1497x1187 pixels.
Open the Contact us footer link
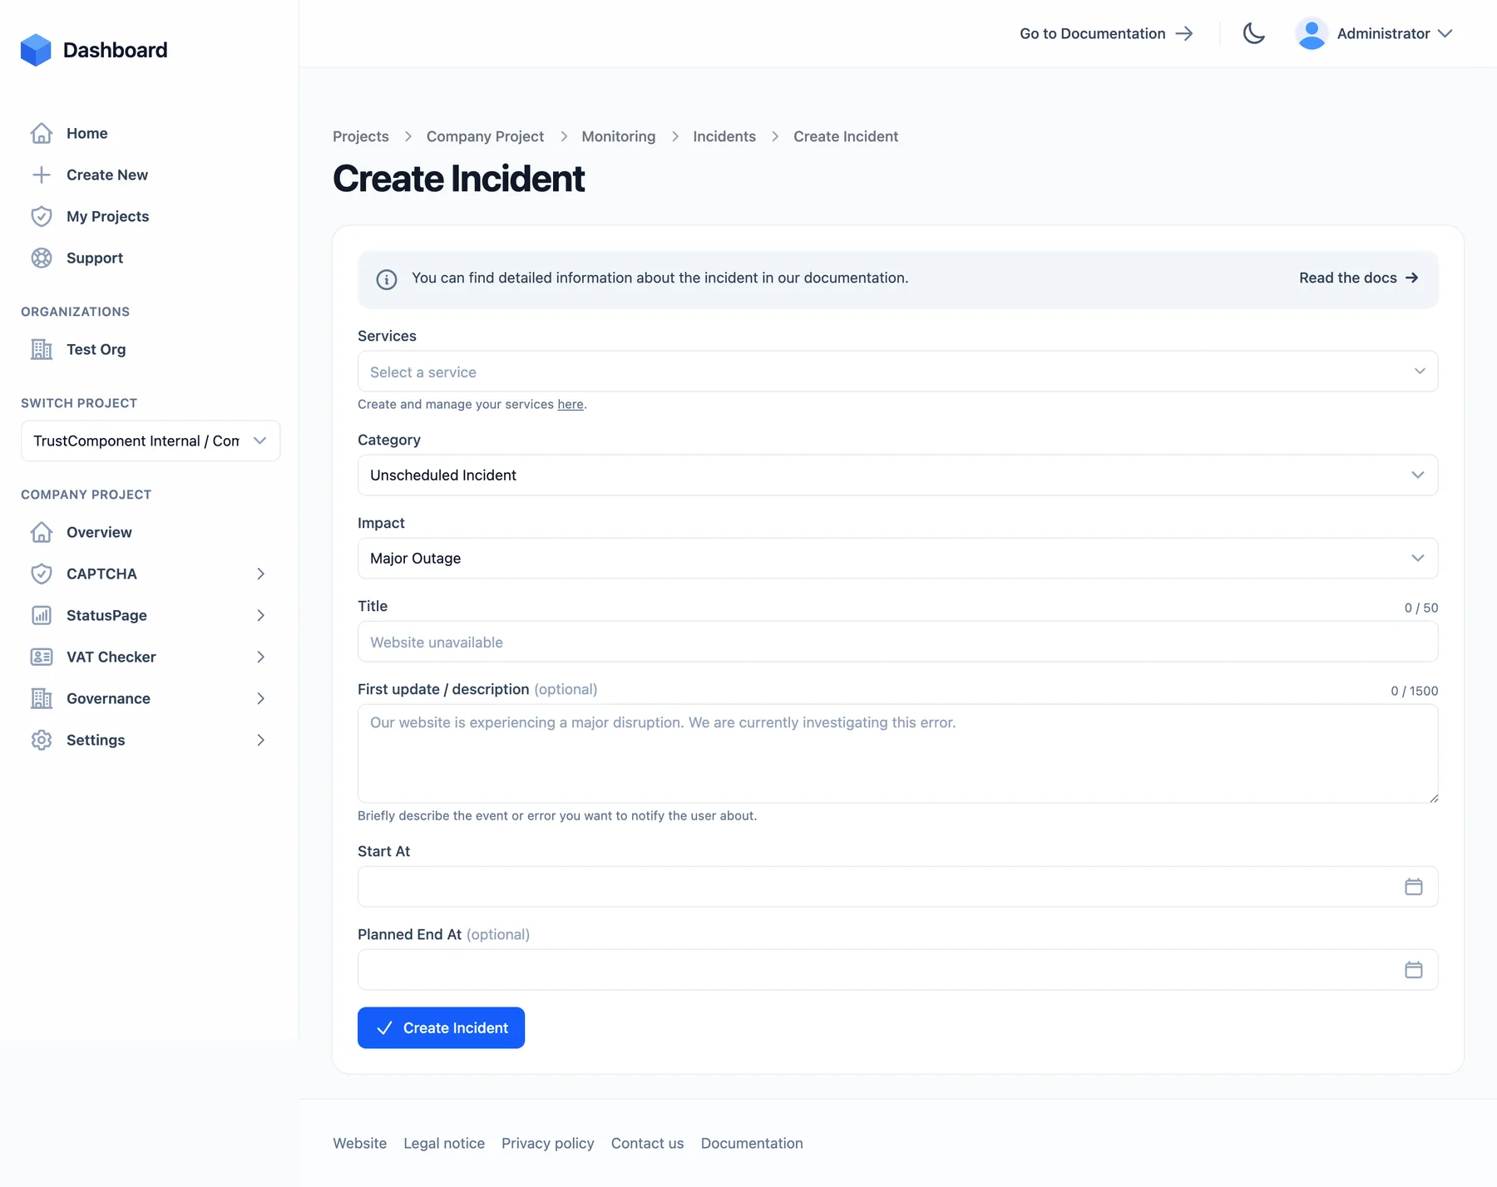[647, 1143]
